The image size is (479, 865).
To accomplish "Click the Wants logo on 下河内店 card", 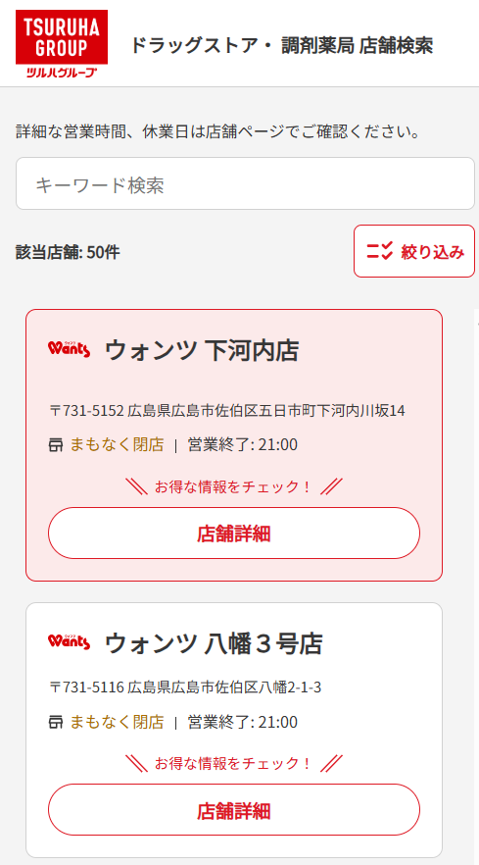I will [x=69, y=350].
